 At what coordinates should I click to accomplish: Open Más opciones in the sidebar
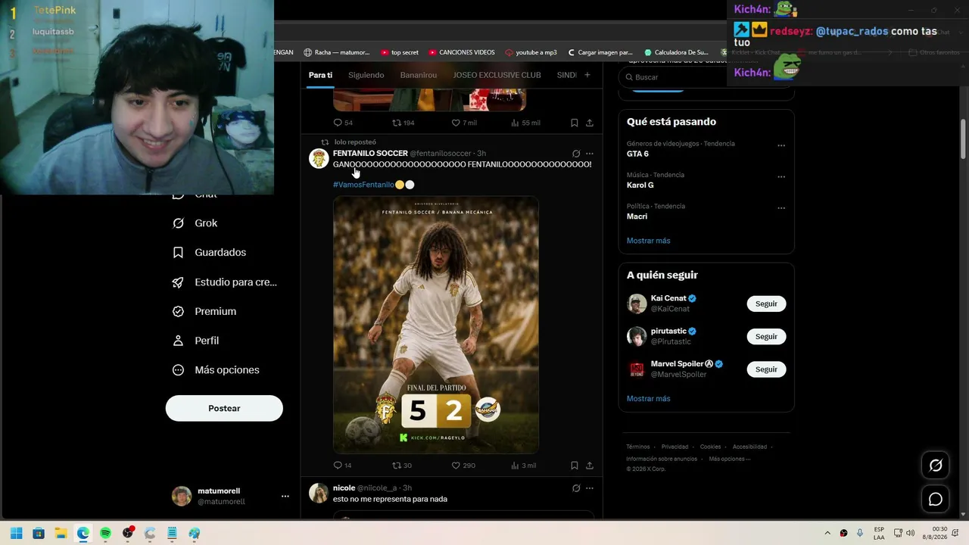[x=216, y=370]
